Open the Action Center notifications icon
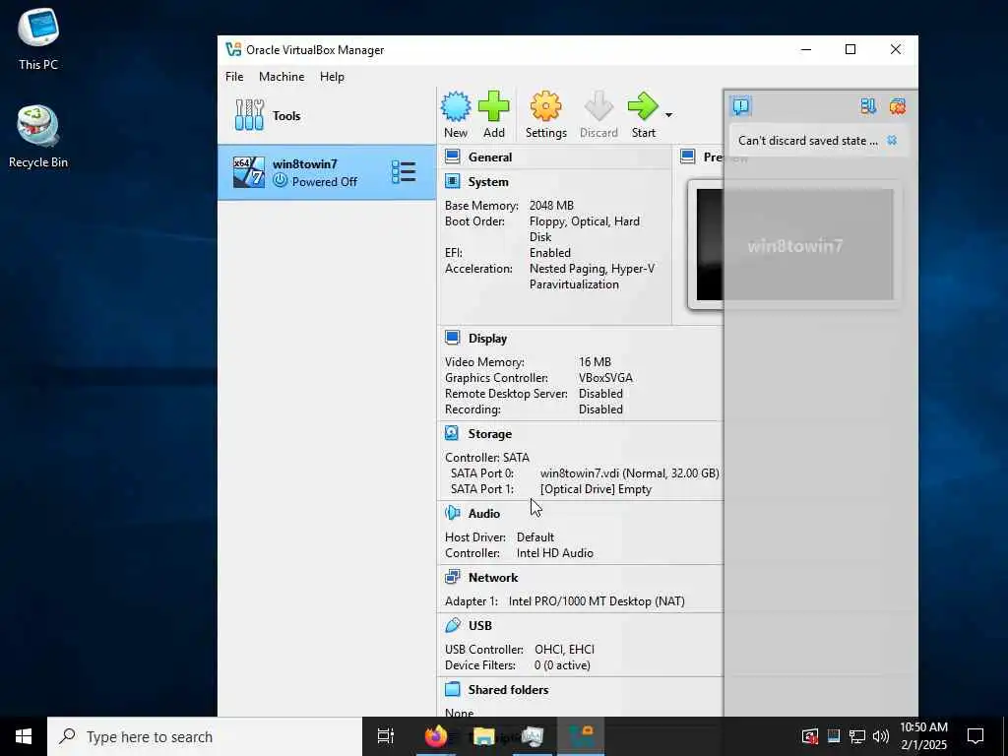Image resolution: width=1008 pixels, height=756 pixels. (x=976, y=736)
